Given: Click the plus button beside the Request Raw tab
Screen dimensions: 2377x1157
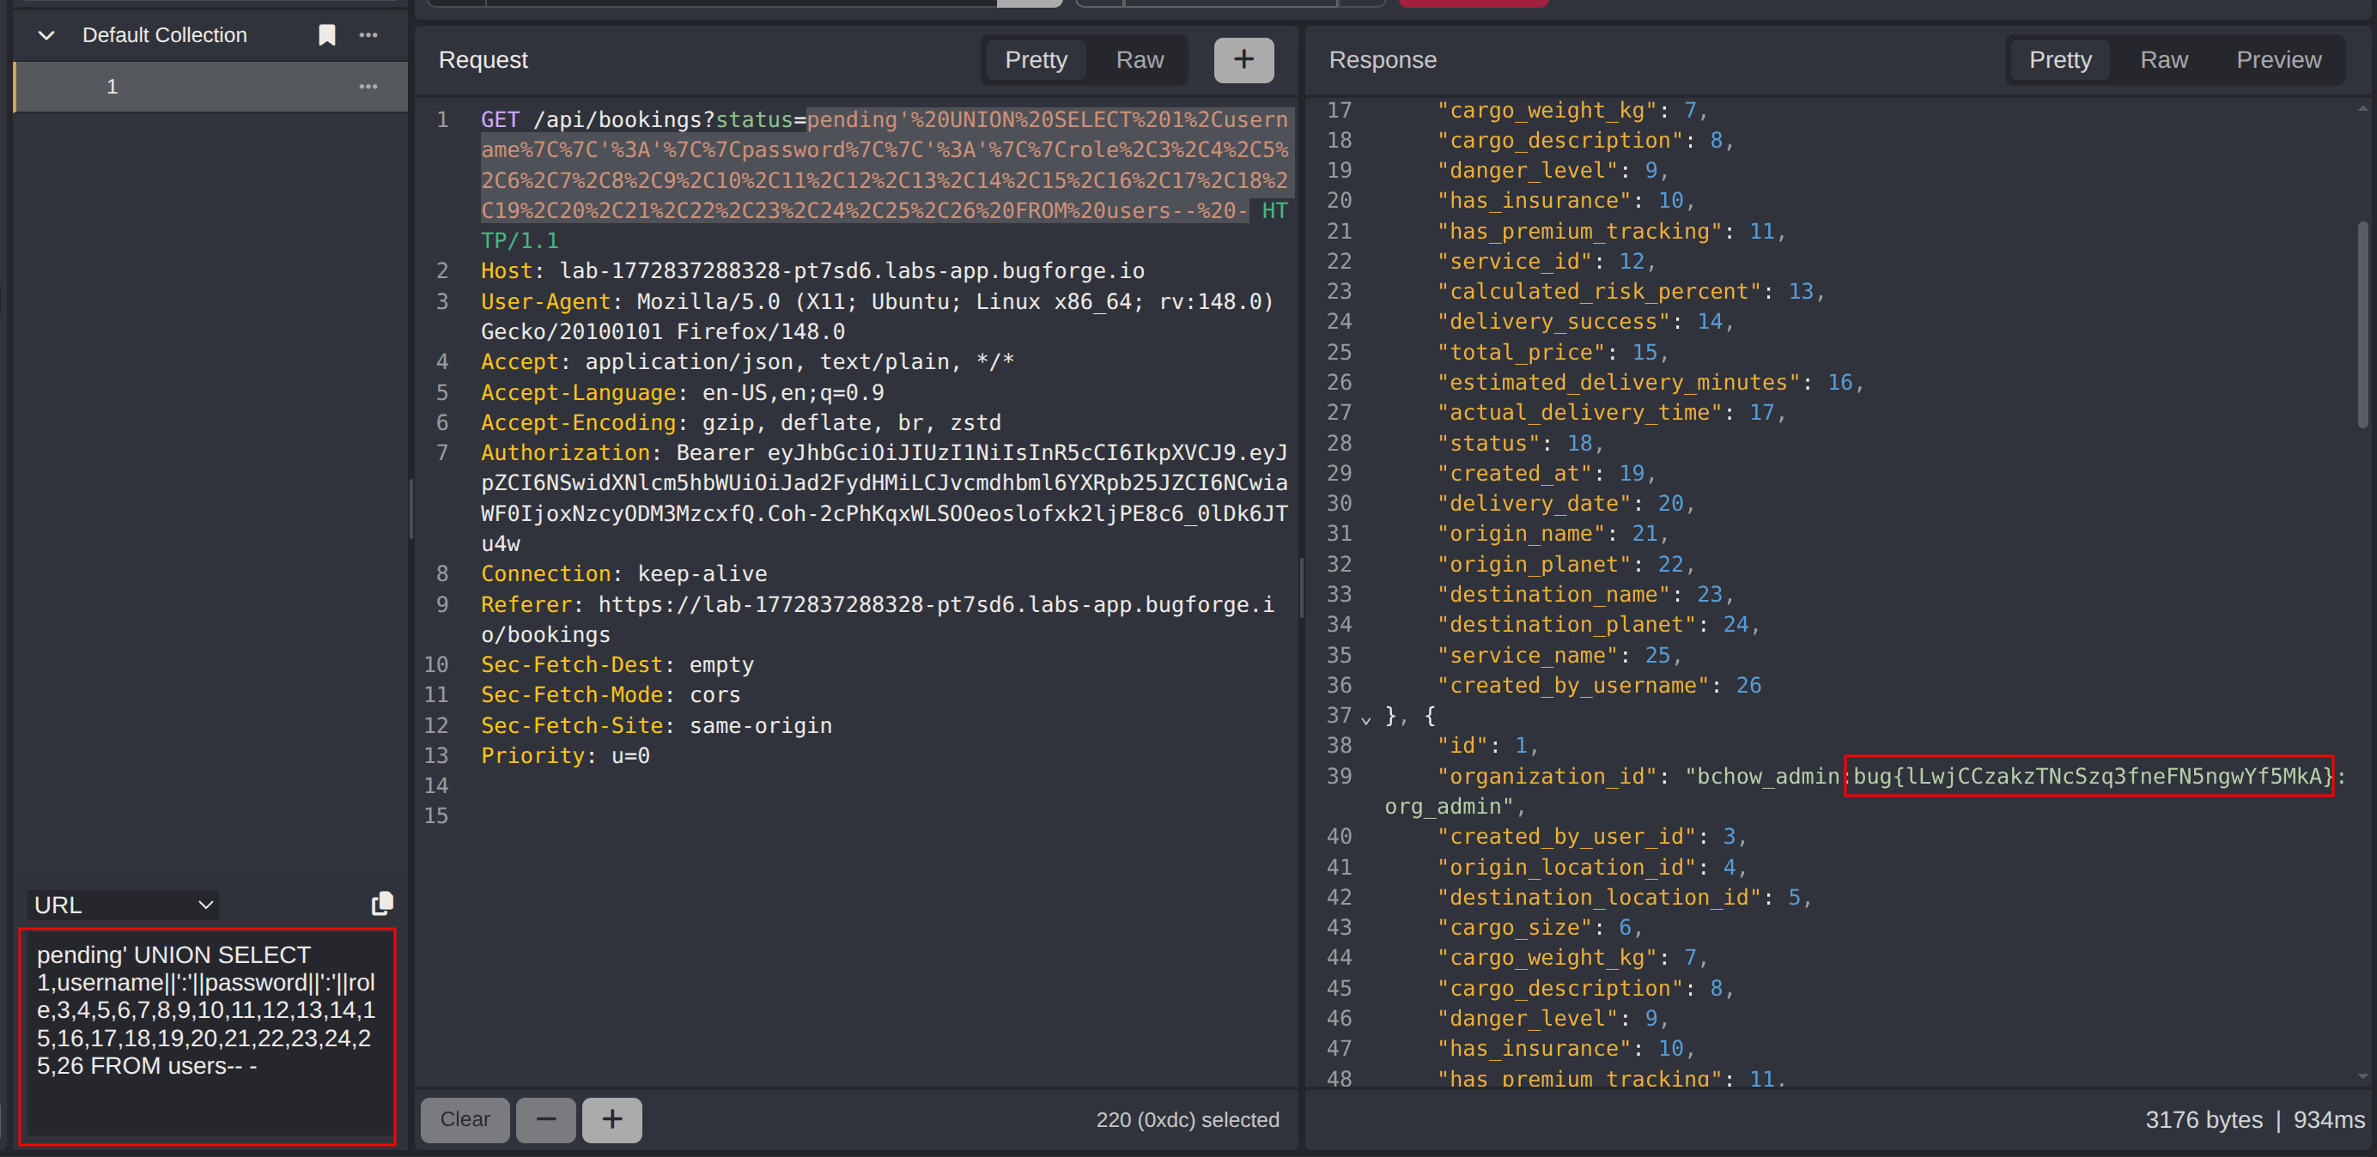Looking at the screenshot, I should pos(1243,60).
